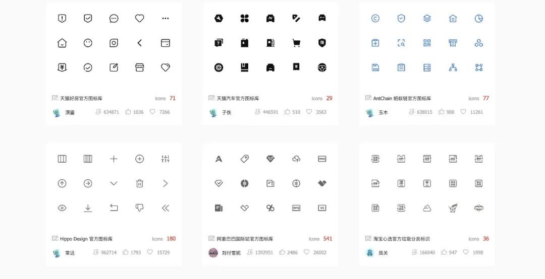Favorite the AntChain library with 11261 hearts
Screen dimensions: 545x279
click(x=463, y=112)
